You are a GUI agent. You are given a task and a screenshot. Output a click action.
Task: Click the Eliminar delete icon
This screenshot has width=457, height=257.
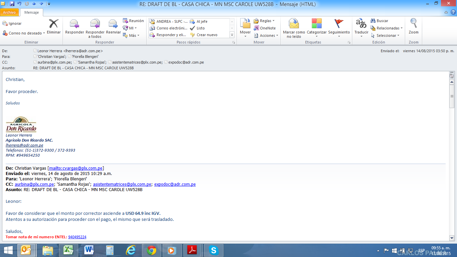pyautogui.click(x=54, y=24)
